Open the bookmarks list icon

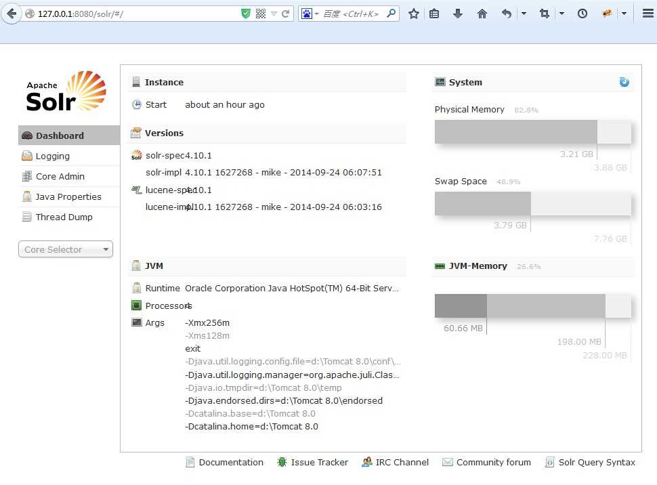pos(435,14)
